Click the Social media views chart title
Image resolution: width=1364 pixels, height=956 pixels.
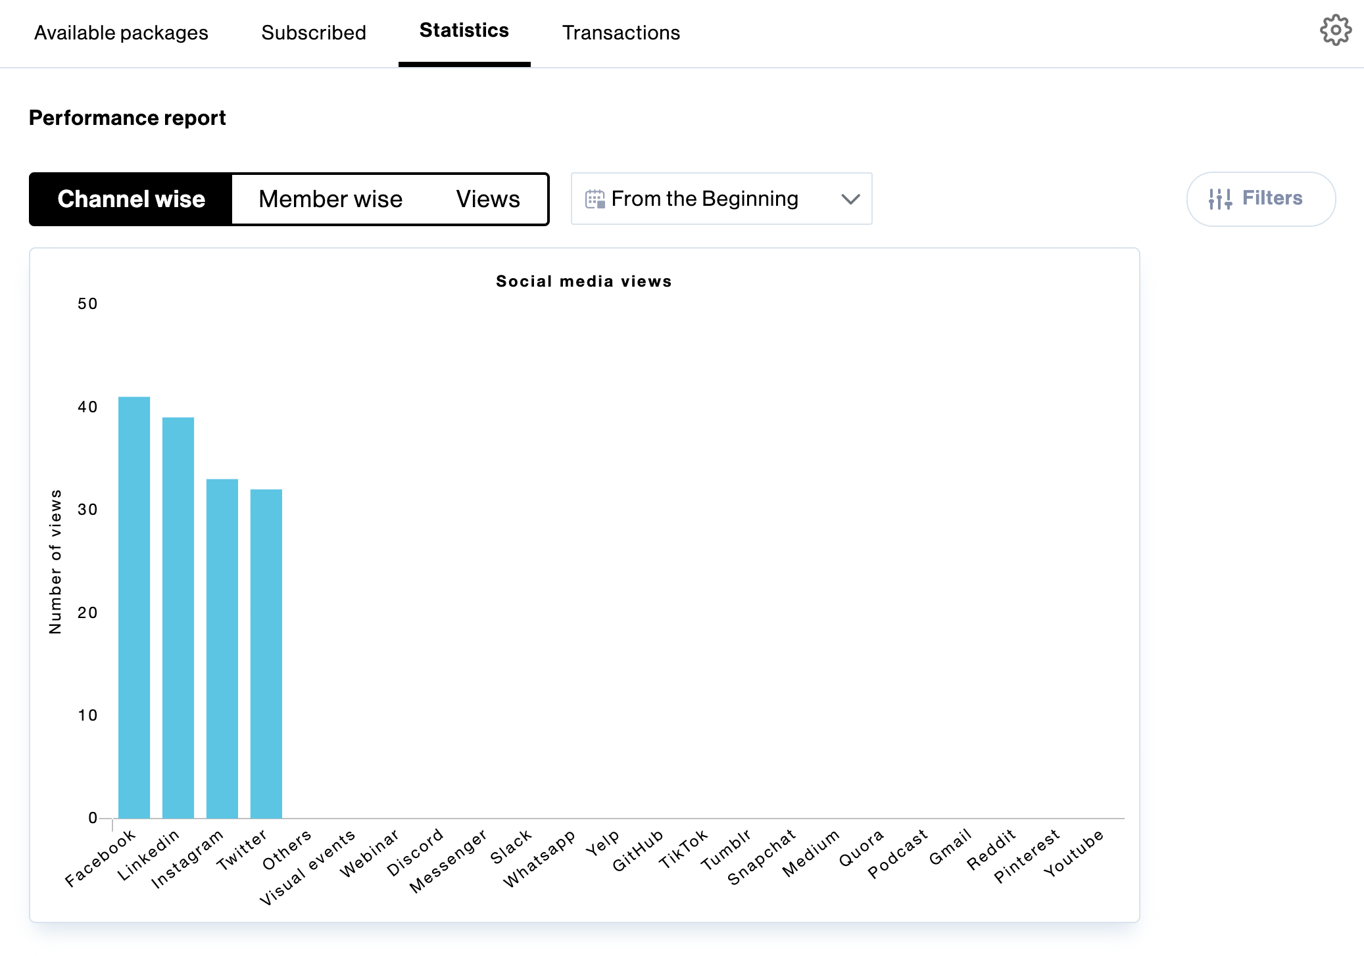(x=584, y=281)
